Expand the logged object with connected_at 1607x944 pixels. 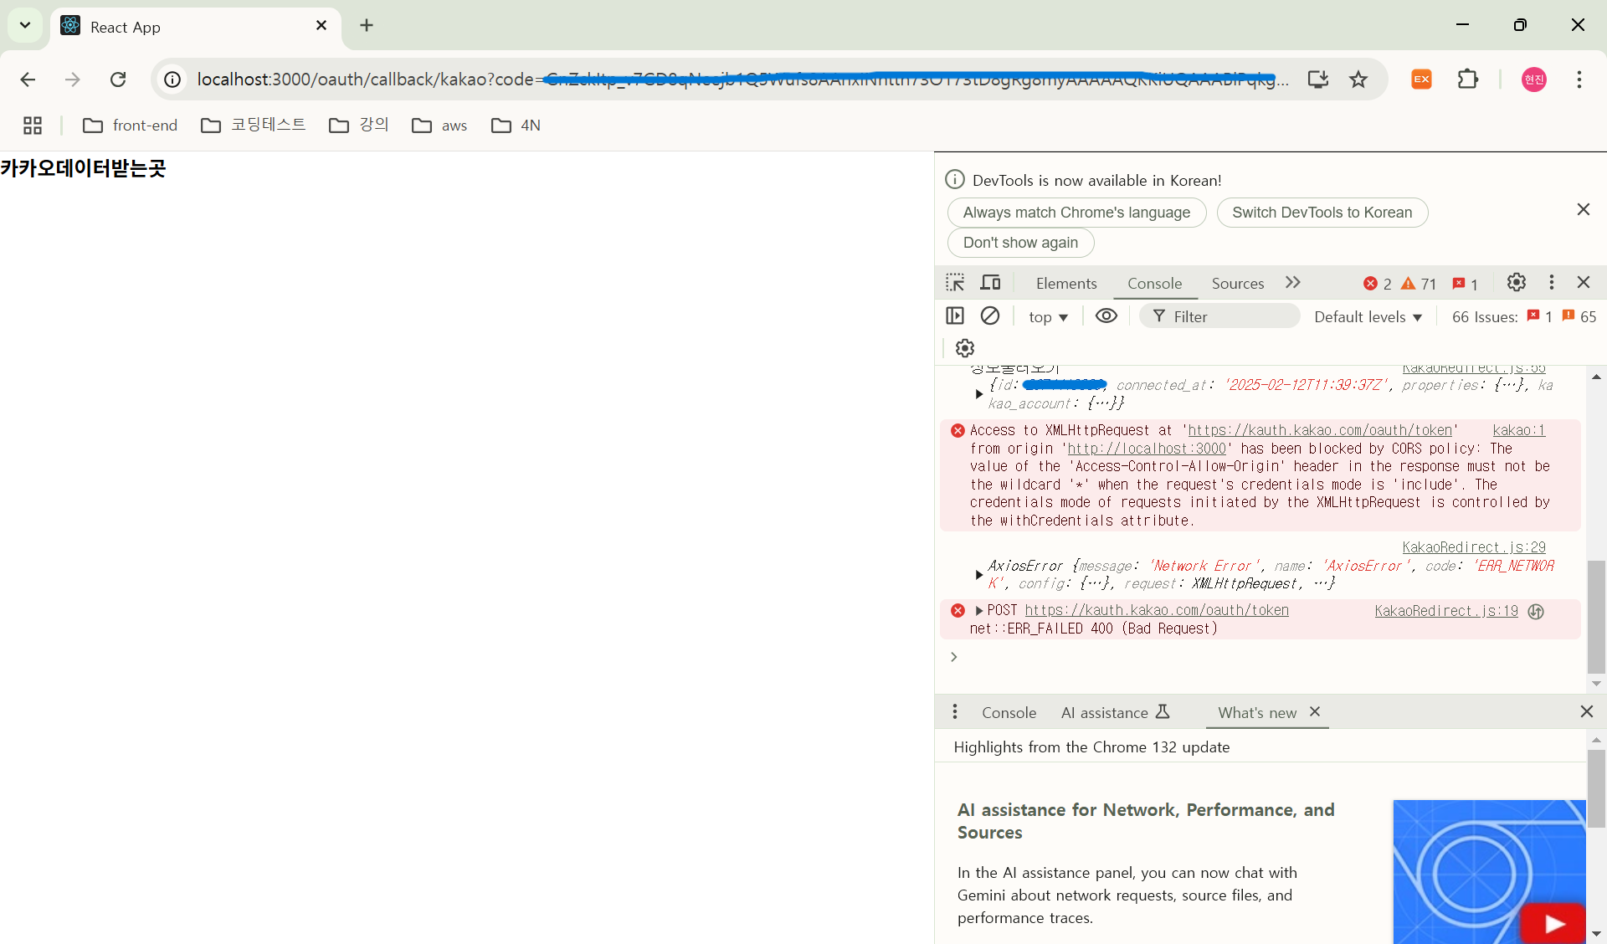978,394
